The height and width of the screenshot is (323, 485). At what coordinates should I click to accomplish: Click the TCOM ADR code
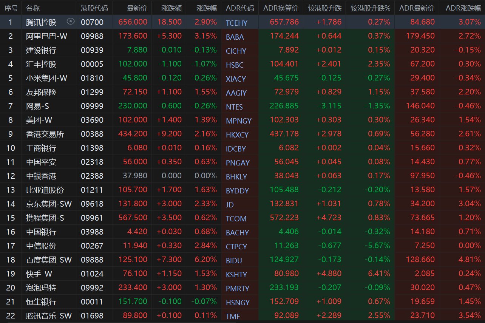pyautogui.click(x=236, y=219)
